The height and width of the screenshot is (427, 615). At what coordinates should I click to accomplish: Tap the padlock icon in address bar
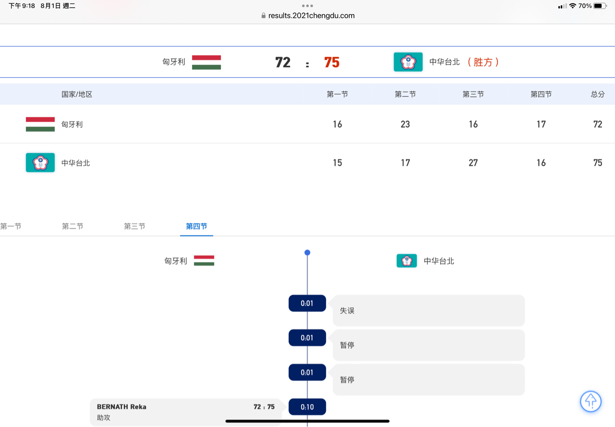click(263, 15)
